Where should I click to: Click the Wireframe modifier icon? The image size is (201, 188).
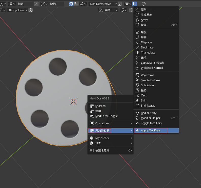[x=137, y=75]
